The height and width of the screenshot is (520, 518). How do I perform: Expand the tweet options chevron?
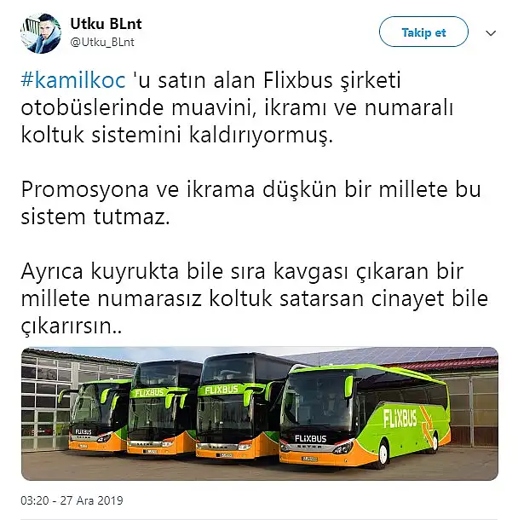(x=491, y=33)
